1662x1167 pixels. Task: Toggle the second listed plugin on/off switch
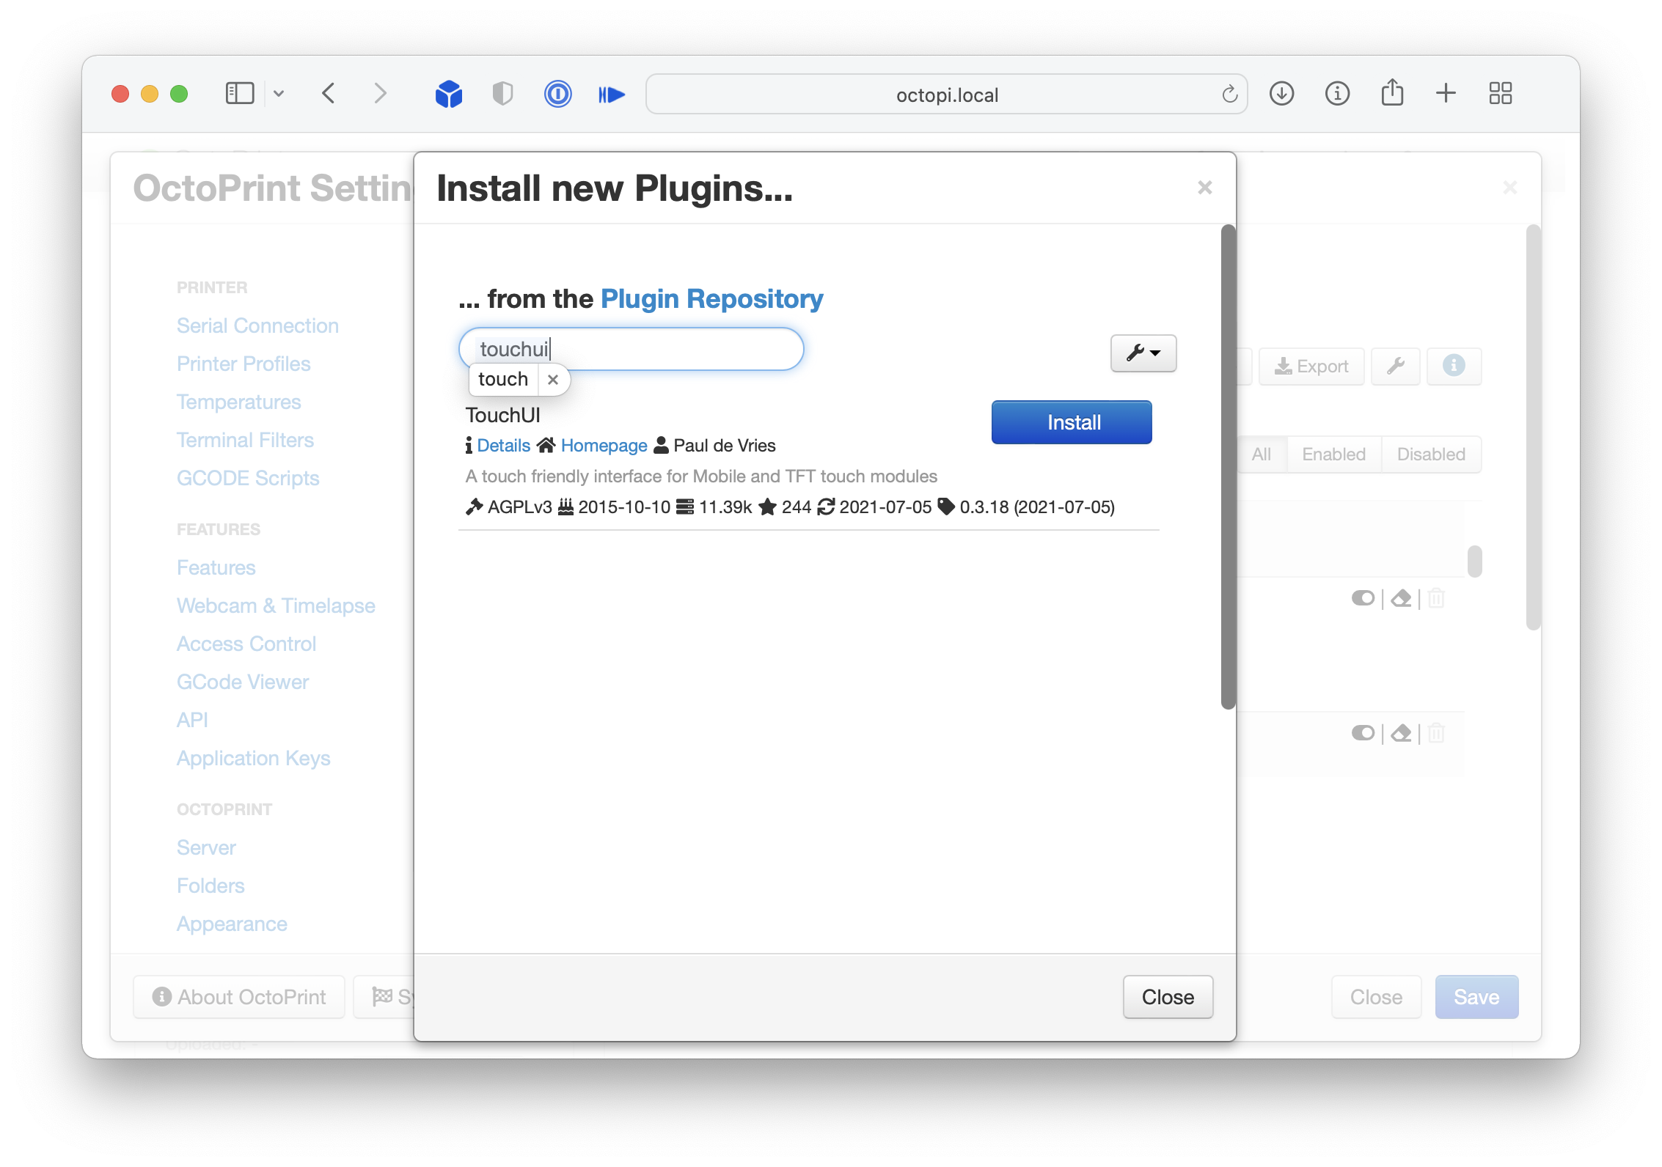pos(1363,733)
